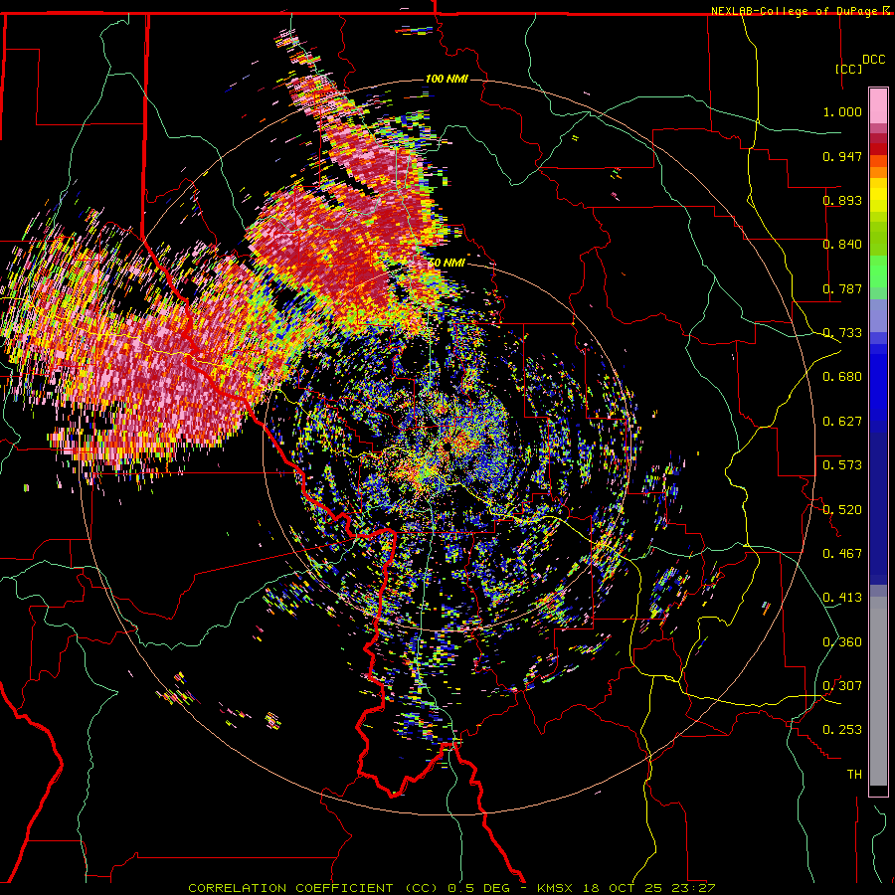Click the 100 NMI range ring label
Screen dimensions: 895x895
(x=447, y=79)
